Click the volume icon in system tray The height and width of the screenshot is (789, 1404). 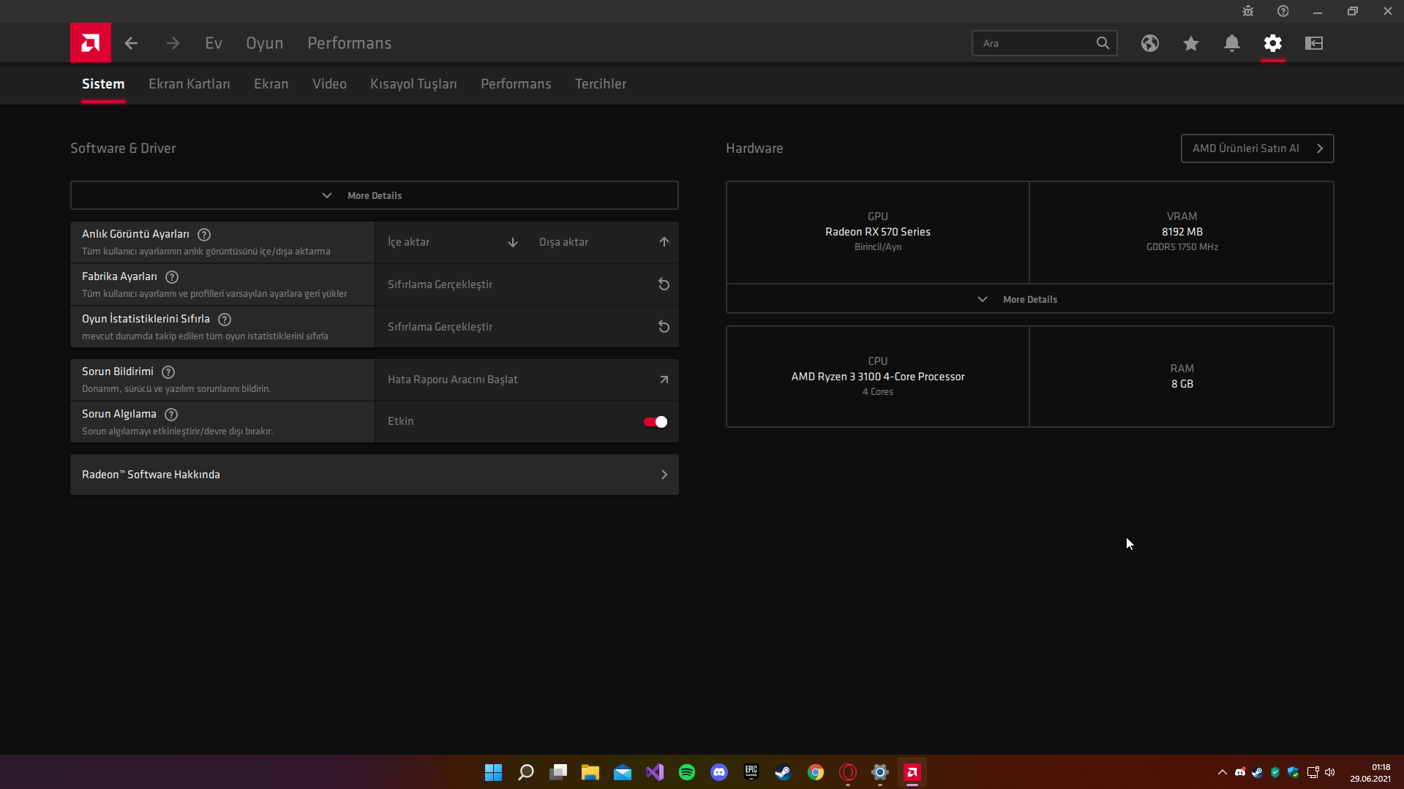click(x=1330, y=772)
